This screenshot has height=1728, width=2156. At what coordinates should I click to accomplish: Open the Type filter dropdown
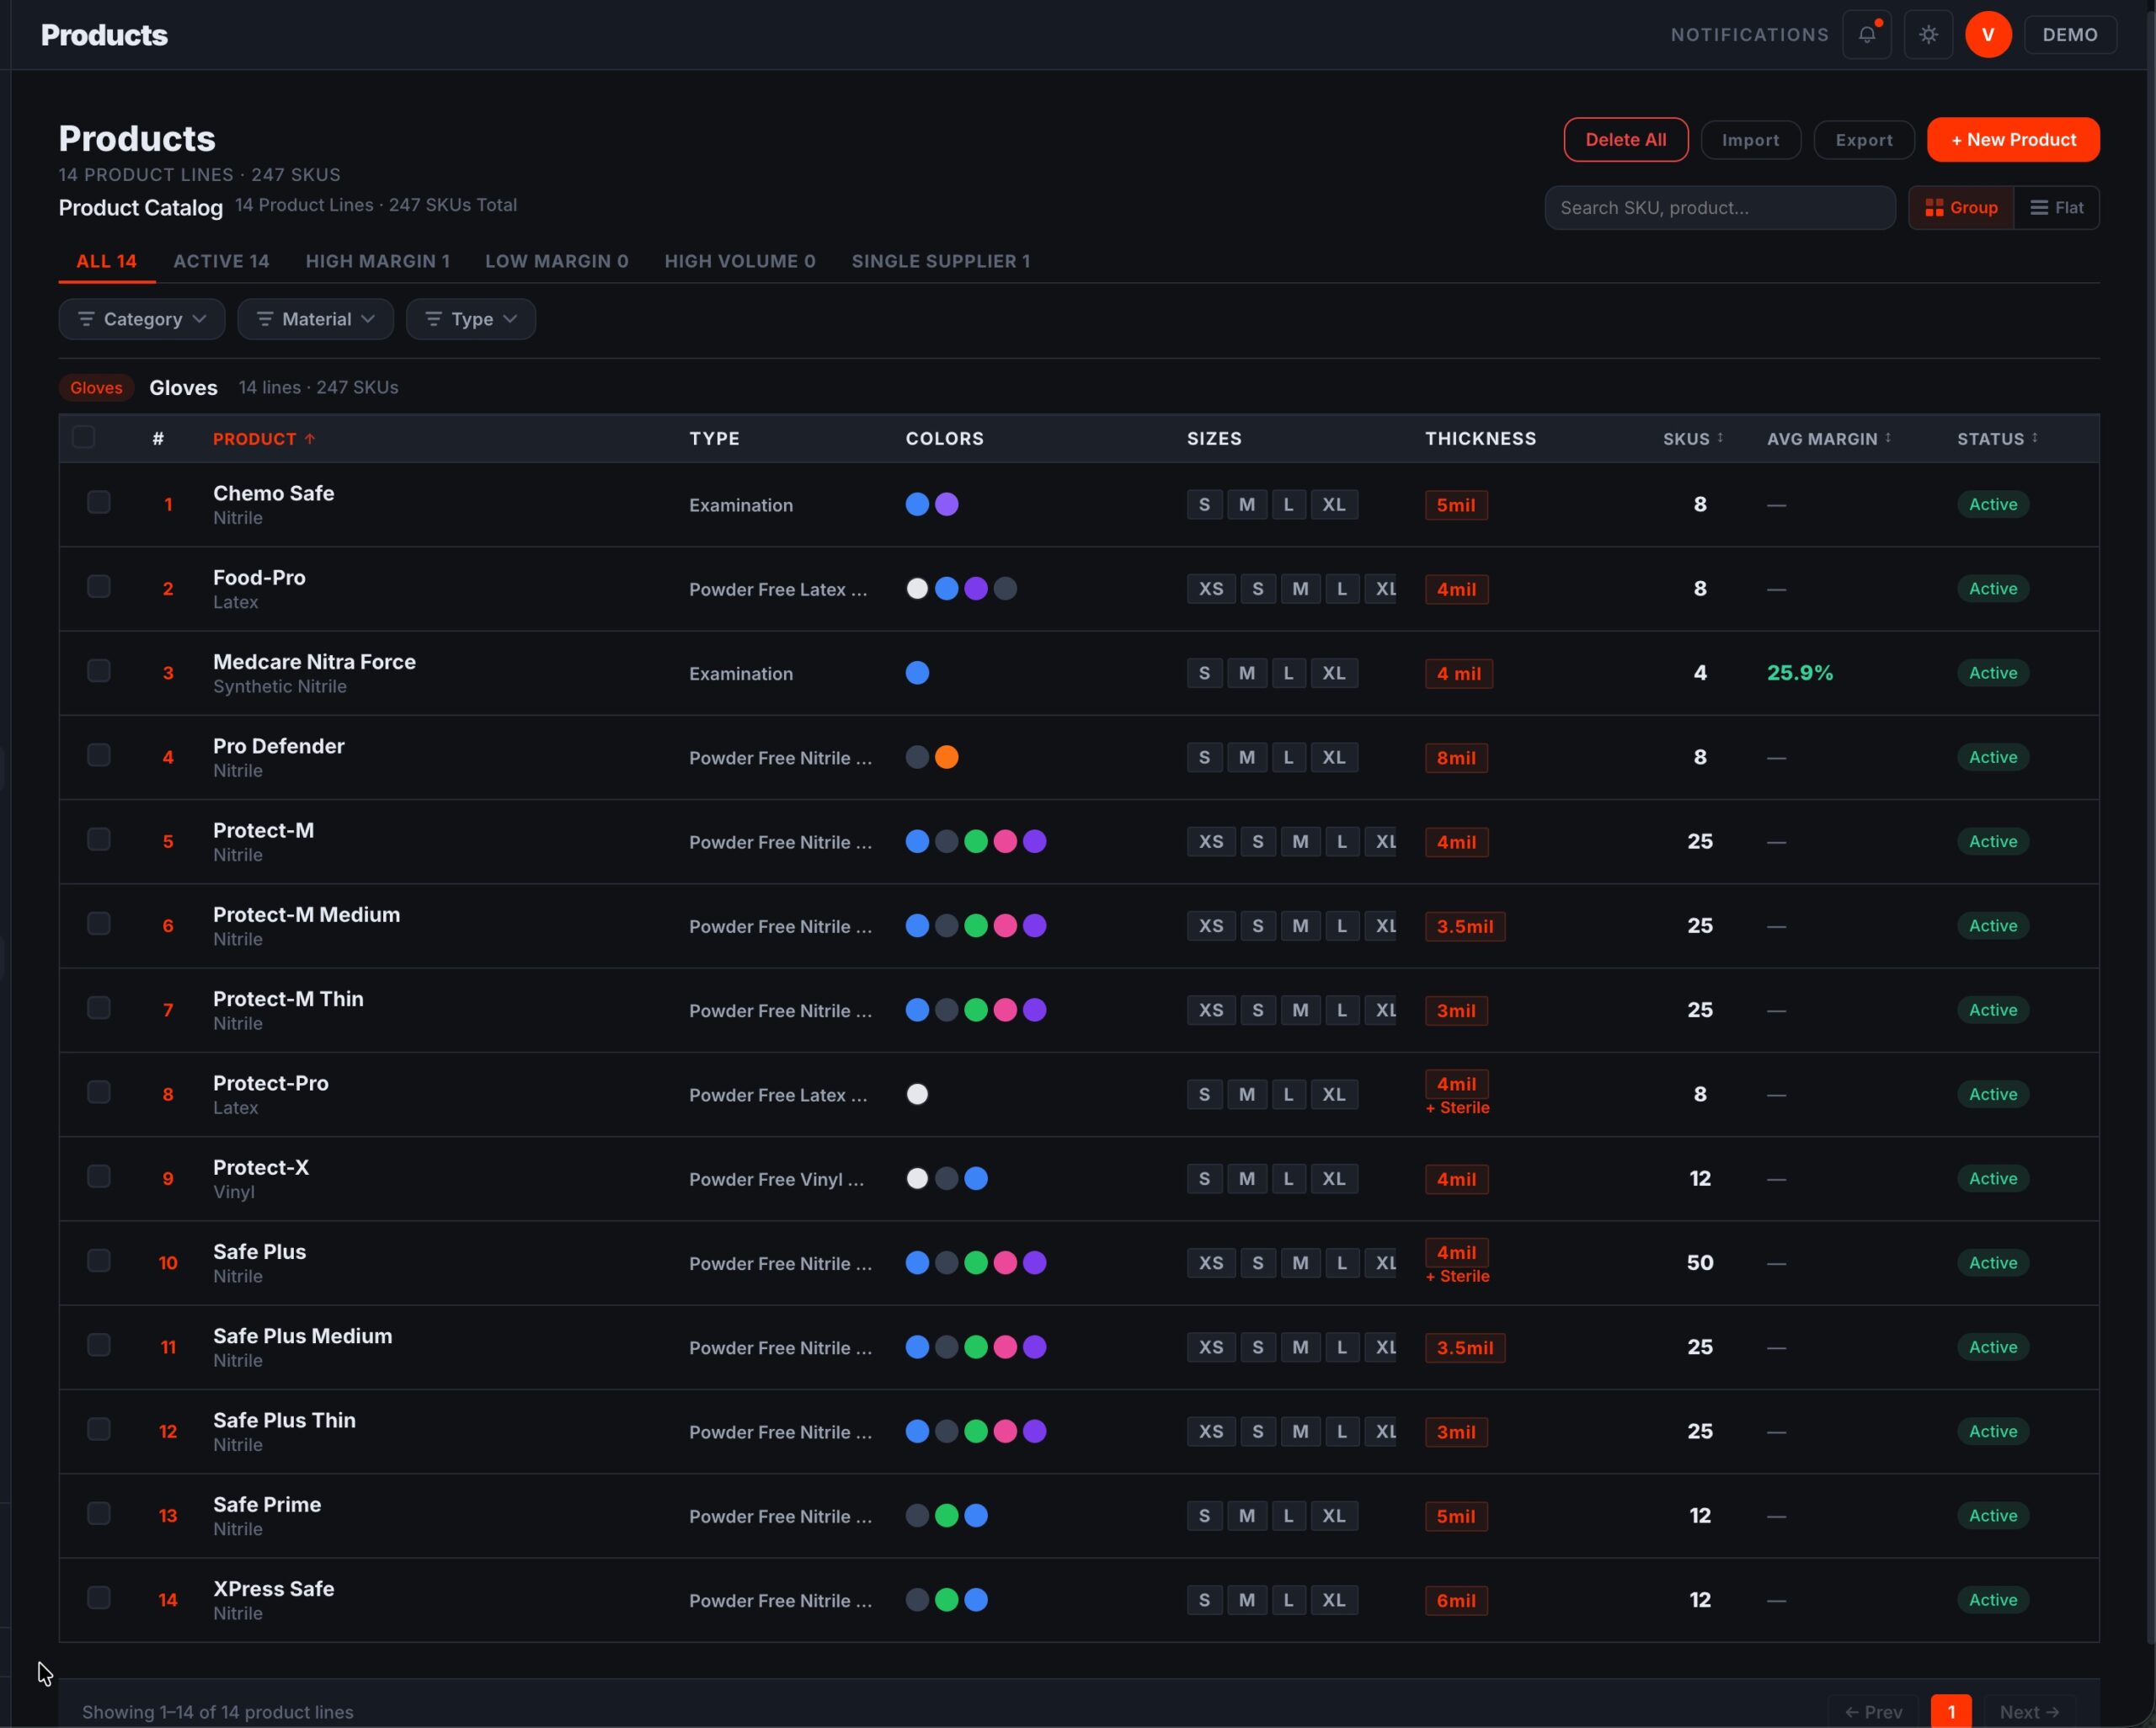click(471, 319)
